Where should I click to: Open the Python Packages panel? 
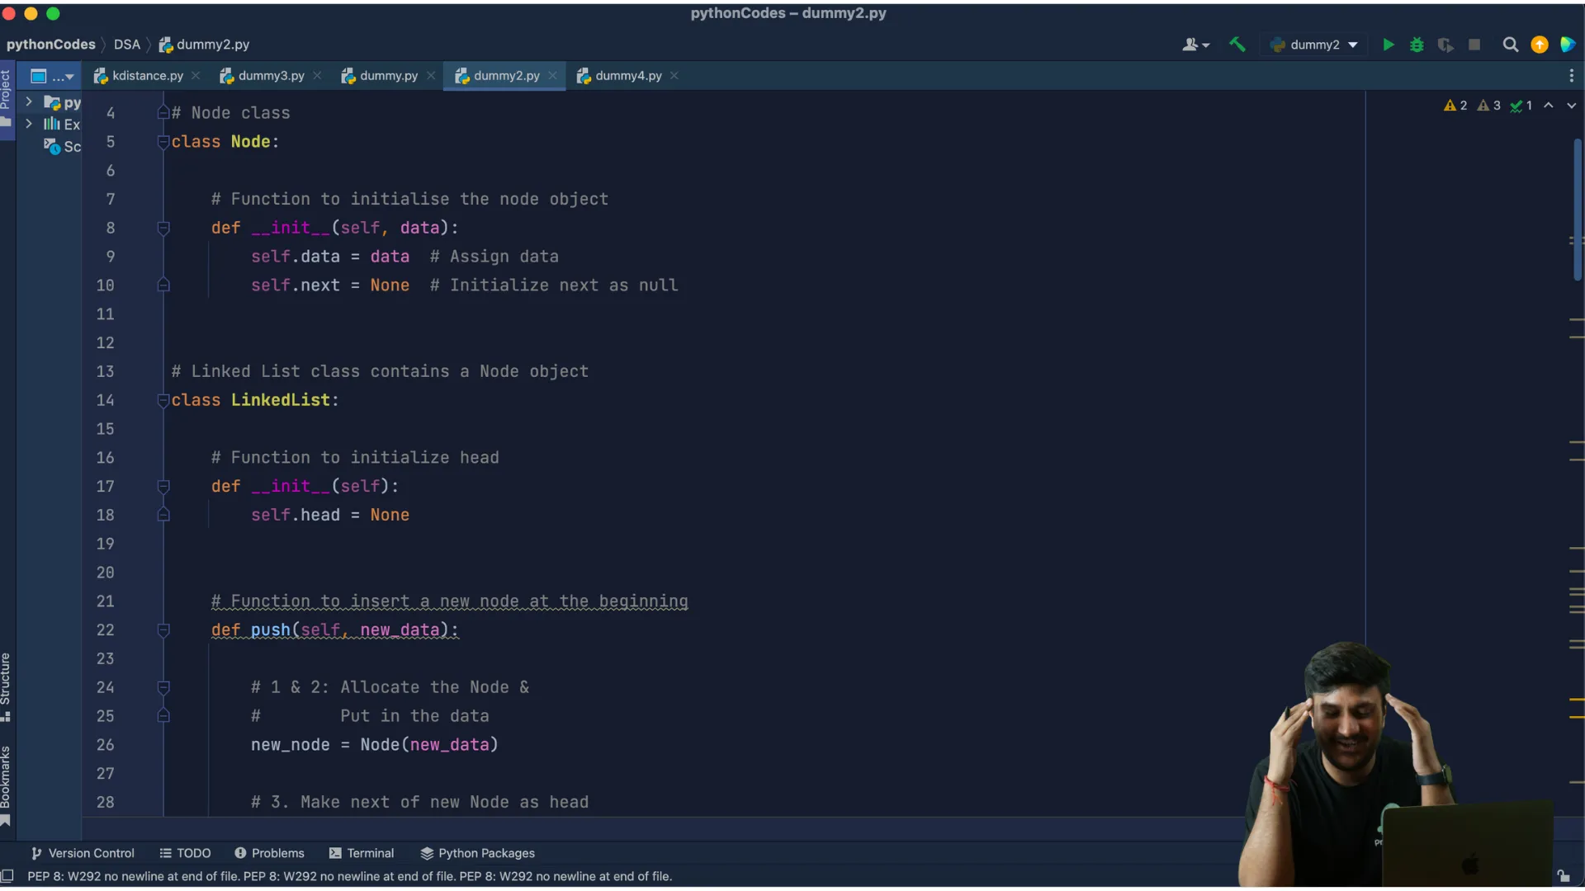(477, 853)
